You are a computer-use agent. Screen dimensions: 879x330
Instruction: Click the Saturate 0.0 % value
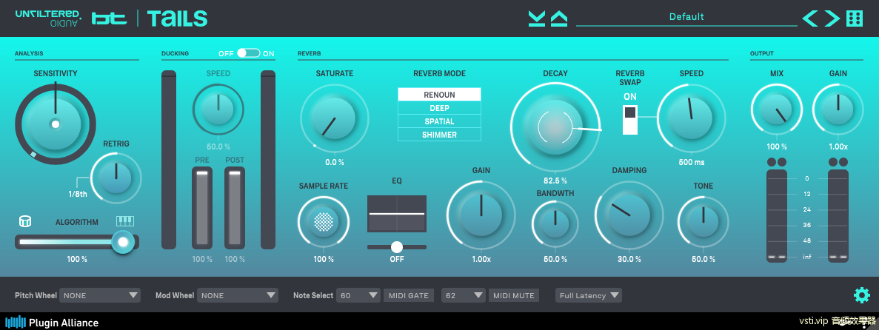pyautogui.click(x=334, y=163)
